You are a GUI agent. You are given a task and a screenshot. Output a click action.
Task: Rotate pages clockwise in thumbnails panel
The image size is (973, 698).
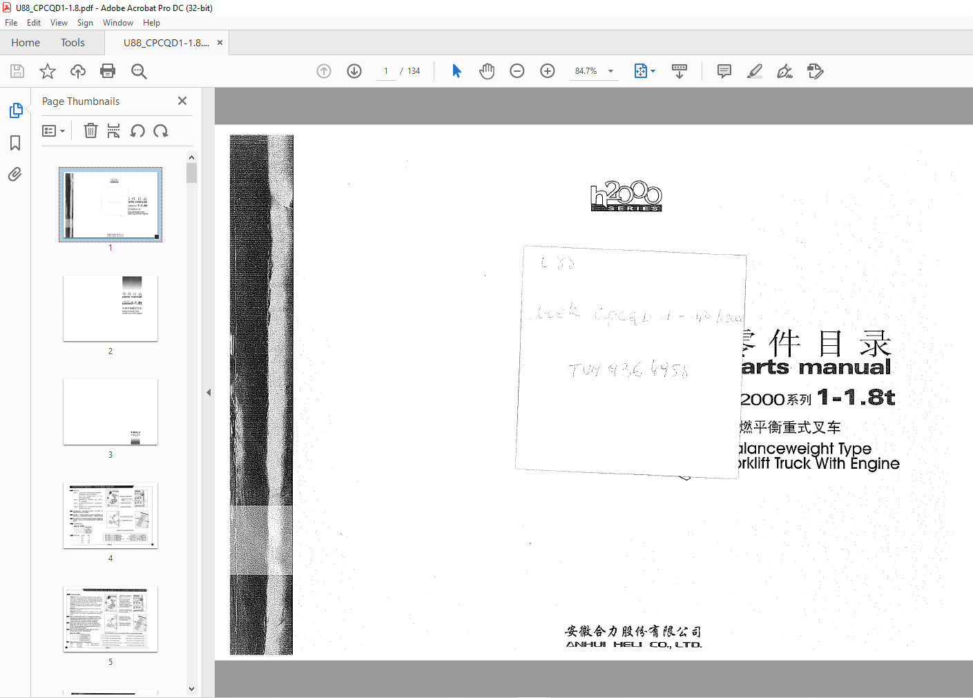(x=161, y=130)
